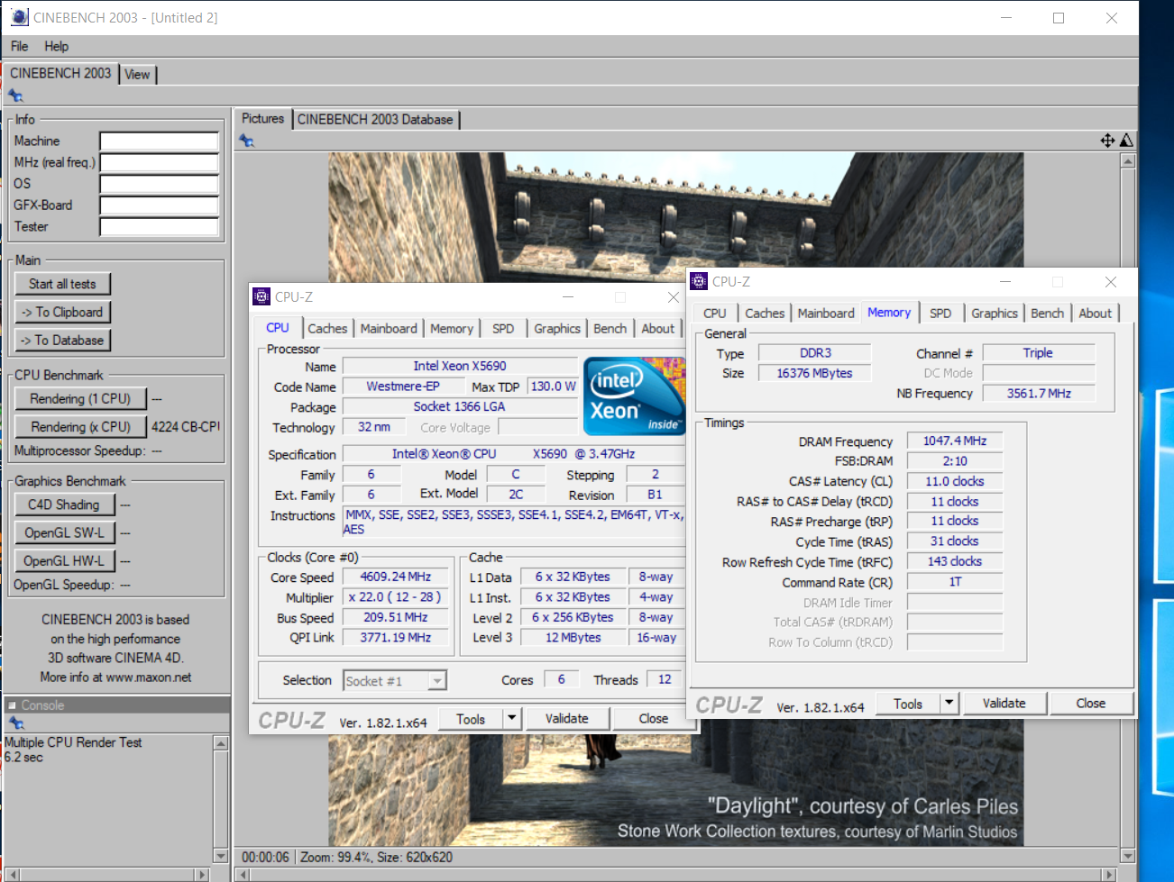1174x882 pixels.
Task: Open the Graphics tab in the CPU-Z CPU window
Action: [x=557, y=329]
